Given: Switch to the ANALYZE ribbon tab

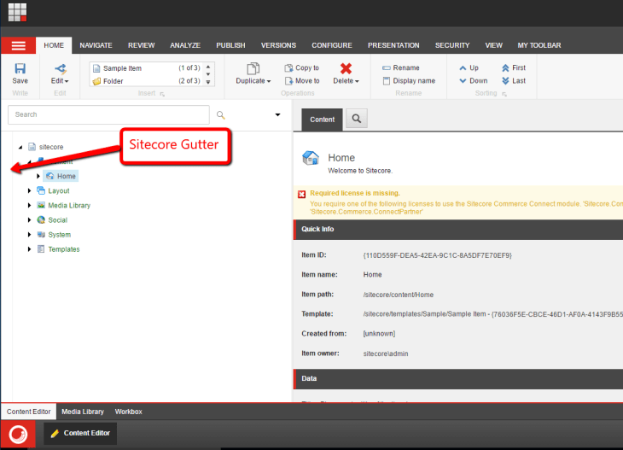Looking at the screenshot, I should pyautogui.click(x=185, y=45).
